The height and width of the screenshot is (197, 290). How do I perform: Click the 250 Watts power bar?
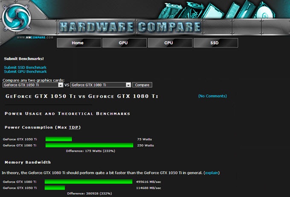[89, 145]
